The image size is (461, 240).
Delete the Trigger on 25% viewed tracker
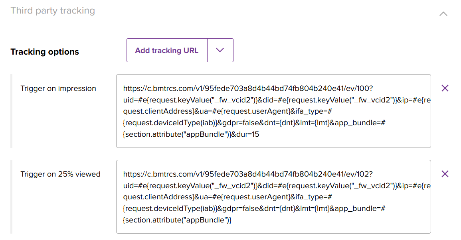tap(445, 174)
